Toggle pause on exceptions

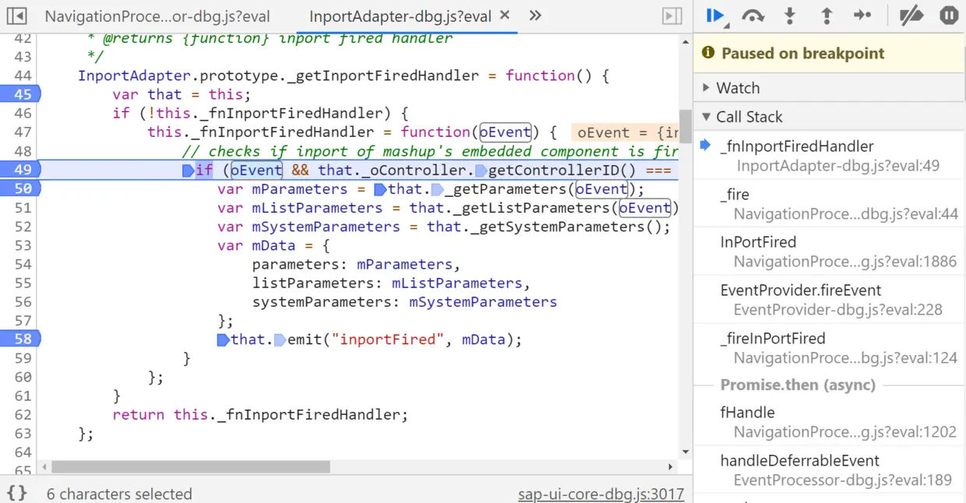pyautogui.click(x=949, y=16)
